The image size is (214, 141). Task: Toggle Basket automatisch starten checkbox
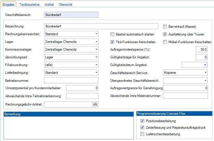pos(112,34)
